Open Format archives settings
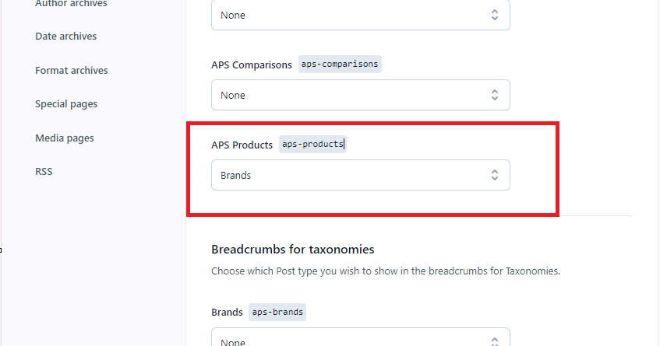The height and width of the screenshot is (346, 660). click(72, 71)
